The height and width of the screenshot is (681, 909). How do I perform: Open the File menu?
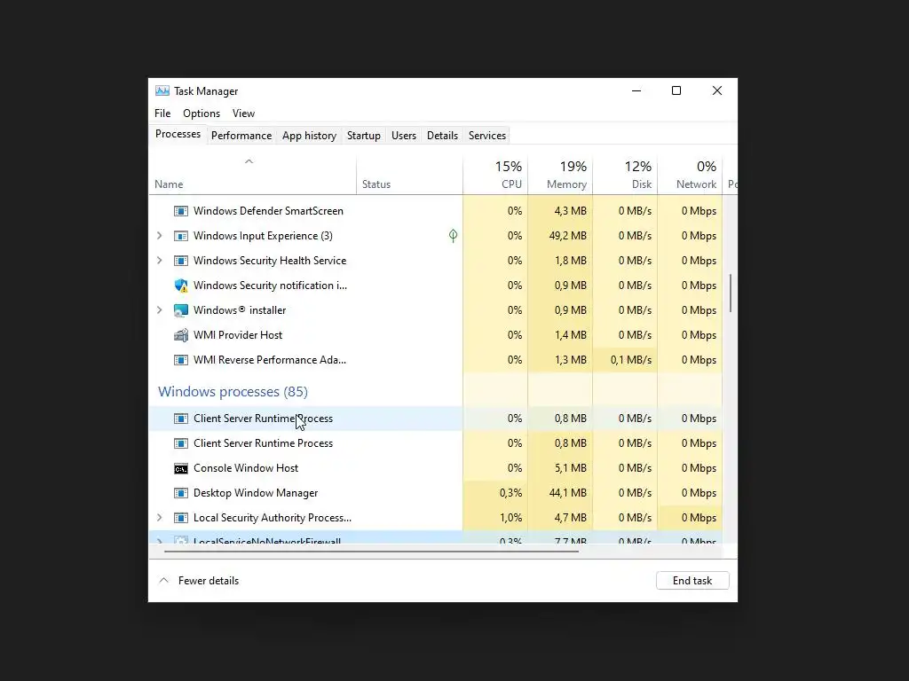coord(162,113)
